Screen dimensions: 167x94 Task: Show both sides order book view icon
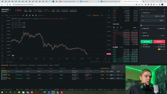114,27
